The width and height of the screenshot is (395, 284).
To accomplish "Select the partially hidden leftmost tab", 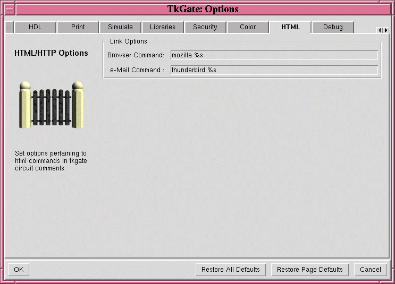I will pyautogui.click(x=9, y=27).
